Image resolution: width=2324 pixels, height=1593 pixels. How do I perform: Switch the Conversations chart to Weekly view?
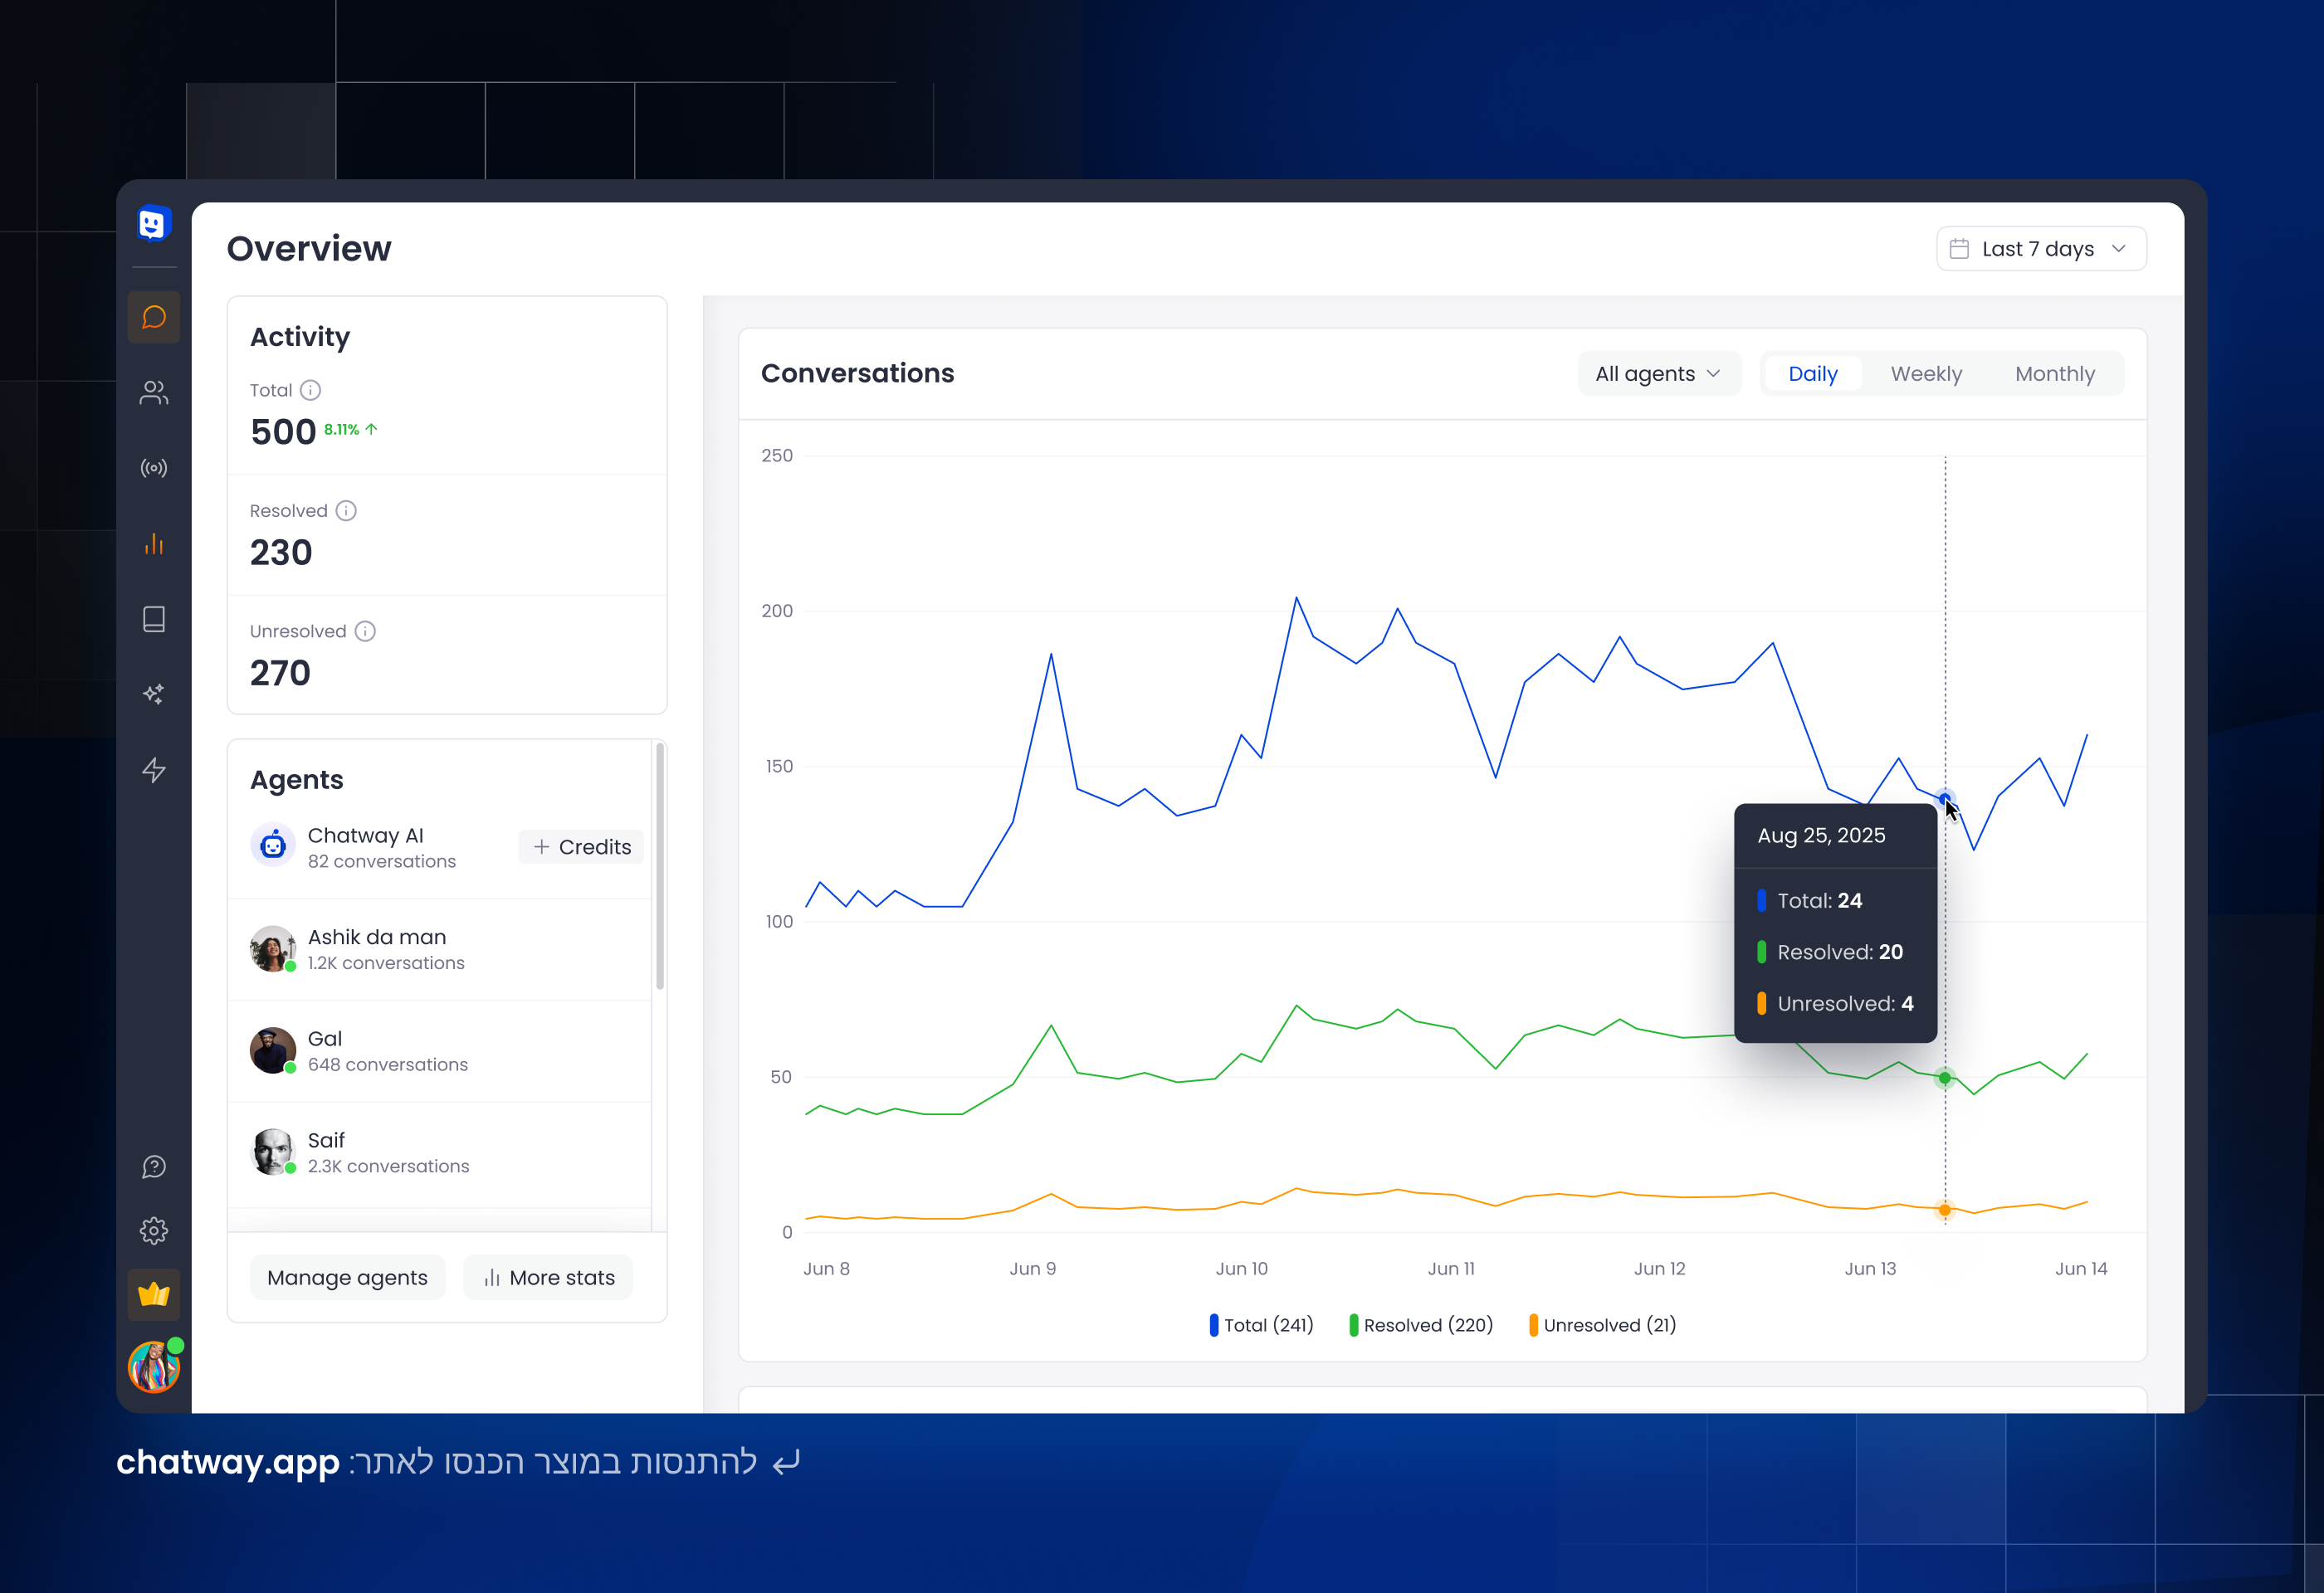click(x=1925, y=373)
